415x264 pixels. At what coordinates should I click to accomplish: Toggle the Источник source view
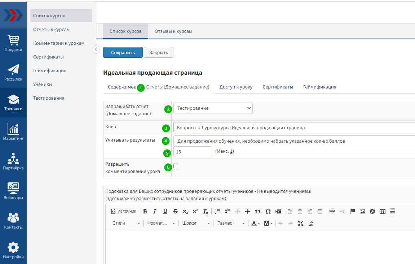[124, 211]
